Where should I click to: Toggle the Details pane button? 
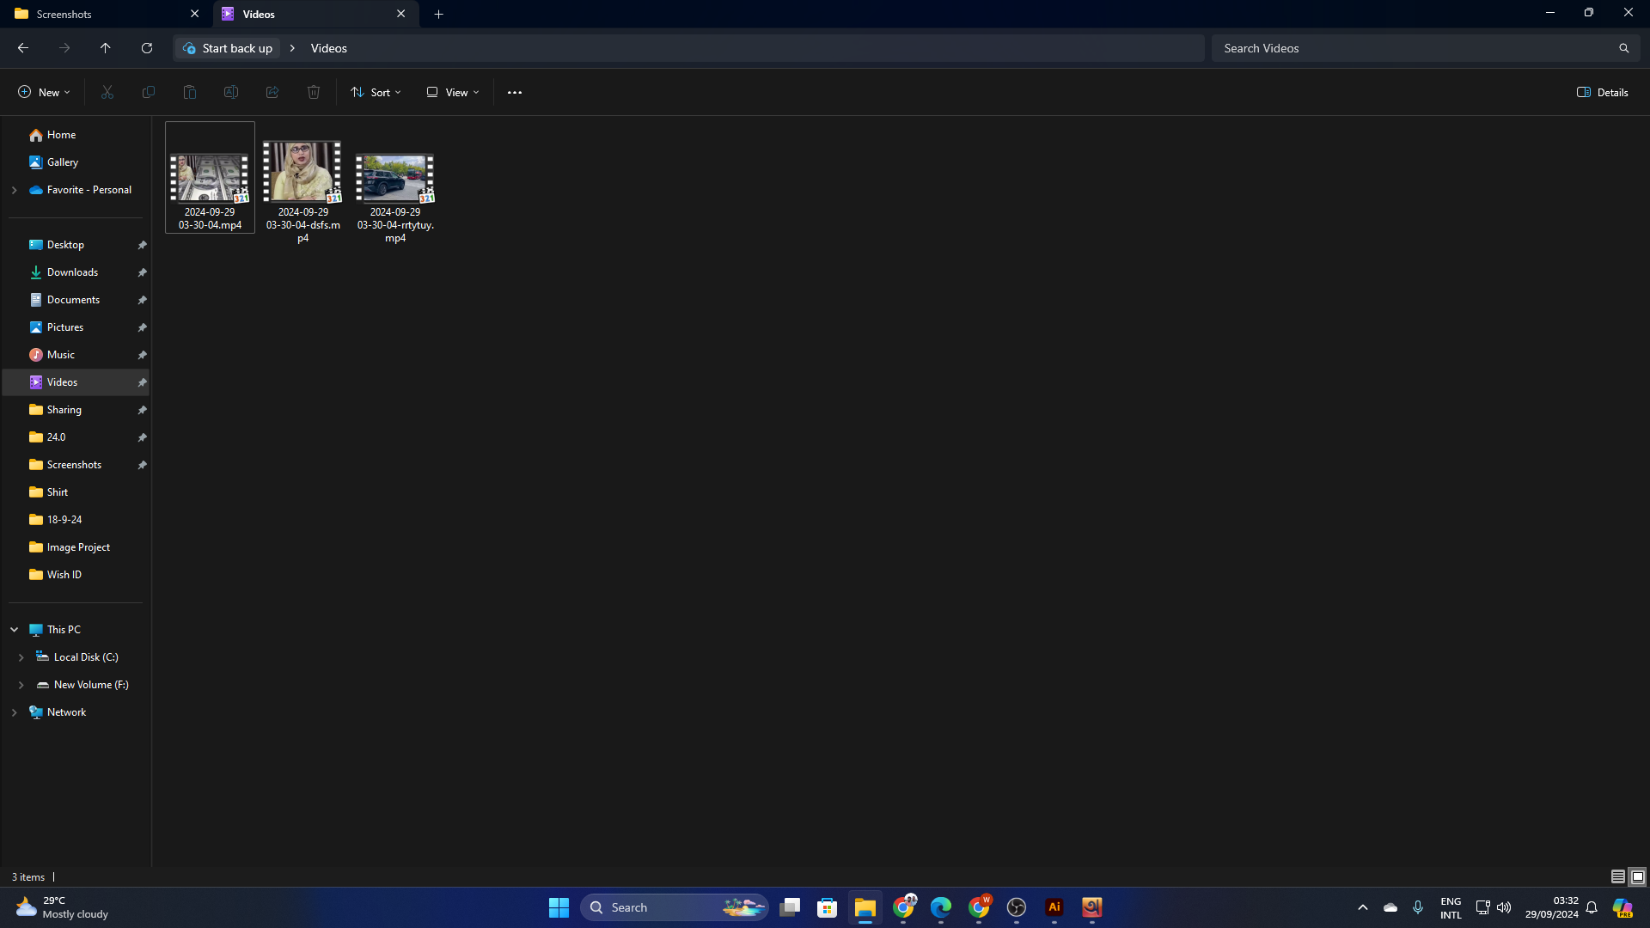(1603, 92)
